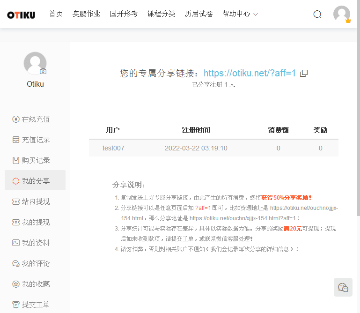Click the camera icon on profile avatar
The width and height of the screenshot is (360, 313).
click(x=43, y=71)
